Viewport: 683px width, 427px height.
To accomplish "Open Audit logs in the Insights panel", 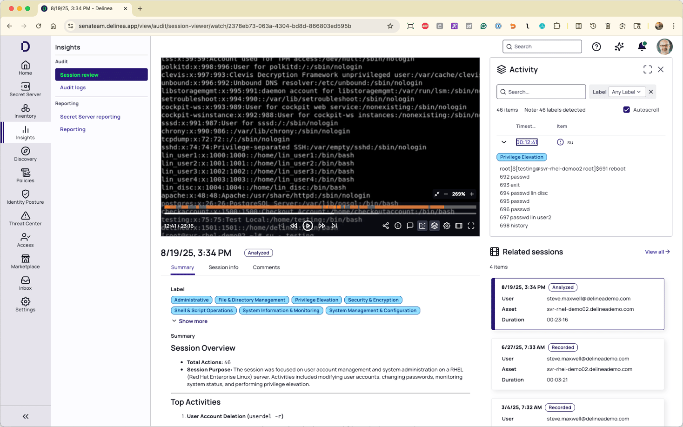I will [x=73, y=87].
